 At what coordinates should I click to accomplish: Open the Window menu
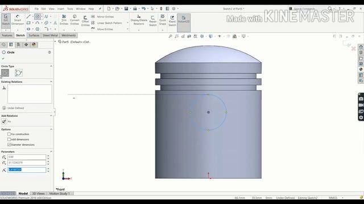pyautogui.click(x=81, y=9)
